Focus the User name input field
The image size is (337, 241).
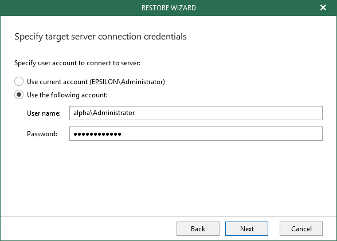click(x=196, y=113)
